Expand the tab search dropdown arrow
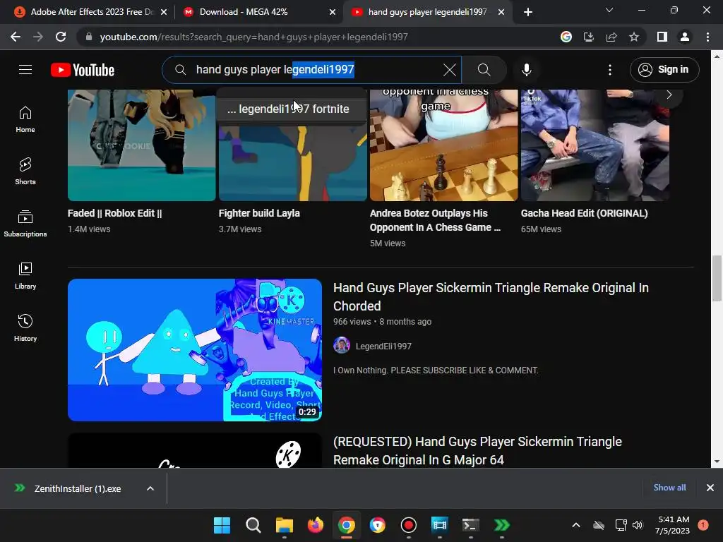This screenshot has width=723, height=542. click(609, 10)
